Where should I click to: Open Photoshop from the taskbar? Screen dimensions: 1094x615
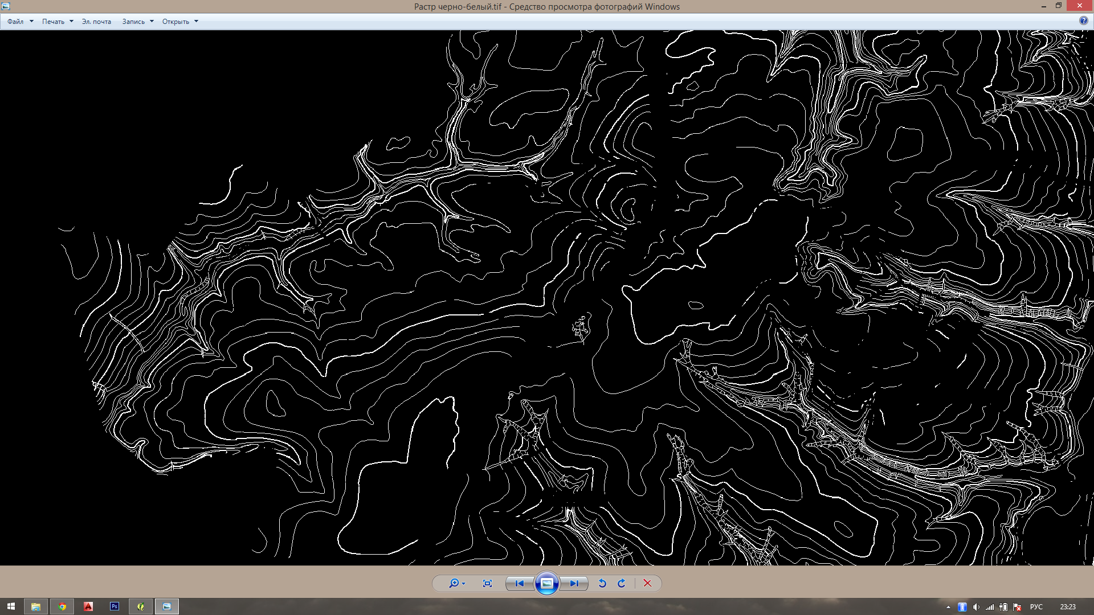pos(115,606)
